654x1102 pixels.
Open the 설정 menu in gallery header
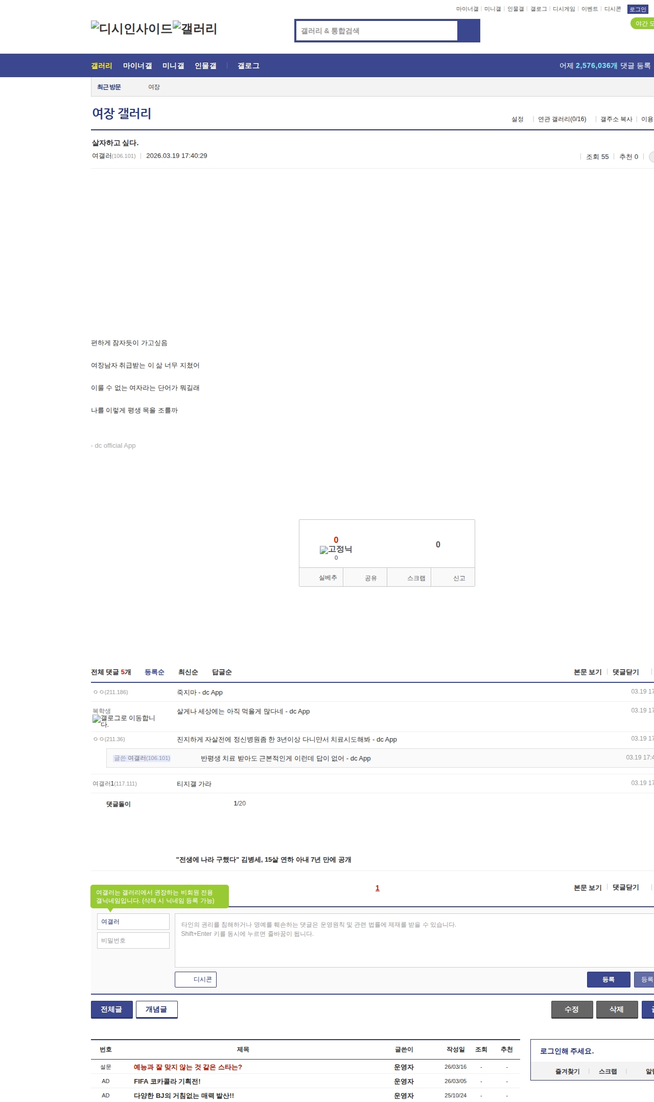(x=517, y=119)
